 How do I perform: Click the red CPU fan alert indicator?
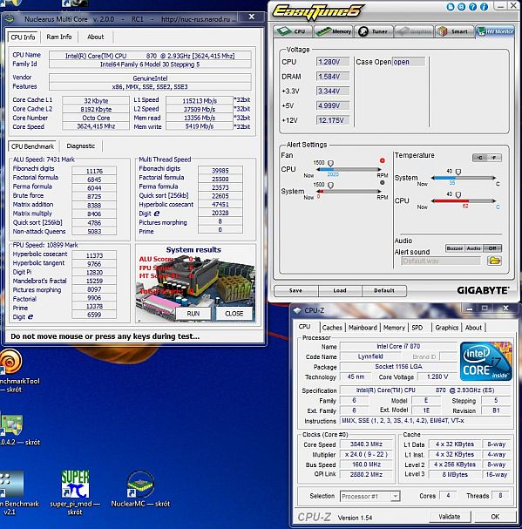pyautogui.click(x=382, y=160)
